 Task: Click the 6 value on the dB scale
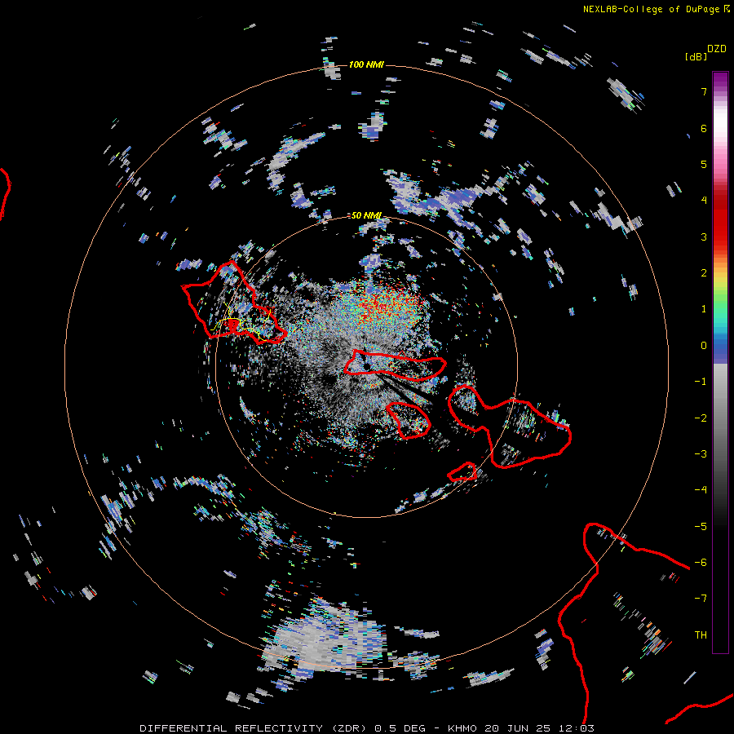(704, 128)
